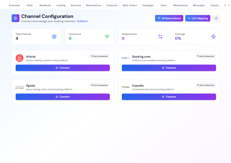Click the Connected wifi icon
Viewport: 231px width, 163px height.
(x=107, y=36)
